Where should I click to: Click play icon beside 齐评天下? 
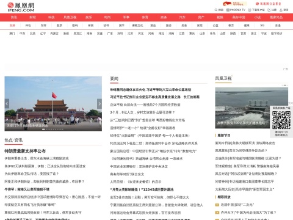click(217, 213)
